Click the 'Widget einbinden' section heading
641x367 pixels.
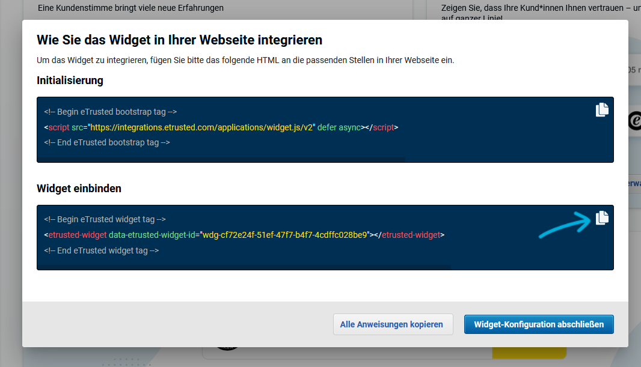tap(79, 189)
